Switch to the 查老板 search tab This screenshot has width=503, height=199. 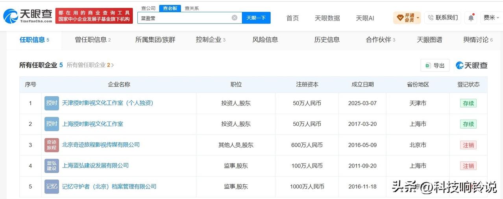(x=170, y=8)
